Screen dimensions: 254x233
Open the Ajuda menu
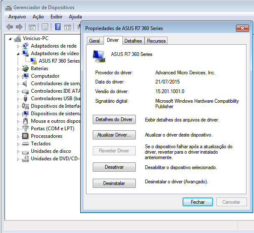tap(75, 17)
